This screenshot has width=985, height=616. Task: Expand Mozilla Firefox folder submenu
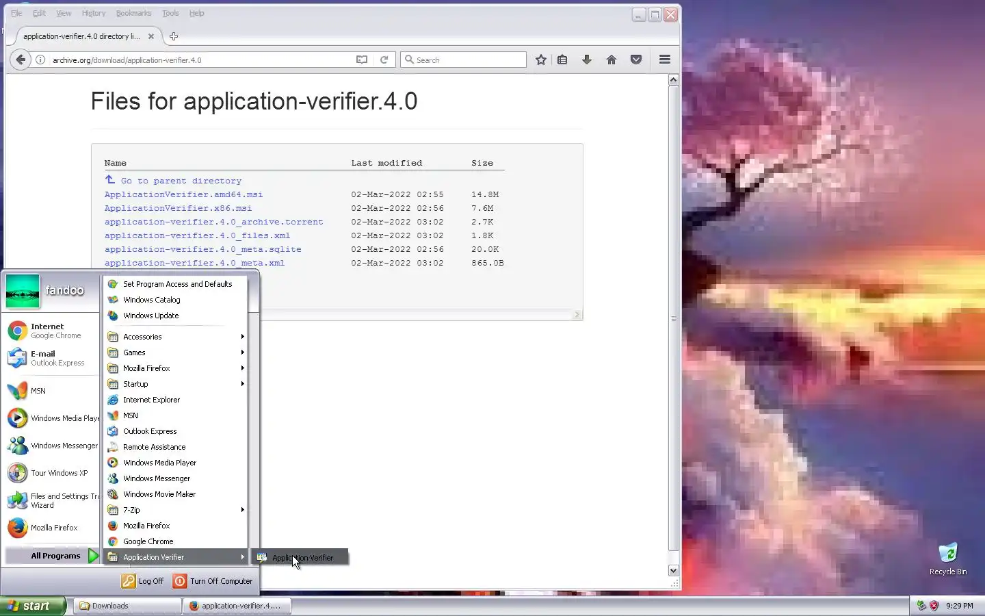176,368
